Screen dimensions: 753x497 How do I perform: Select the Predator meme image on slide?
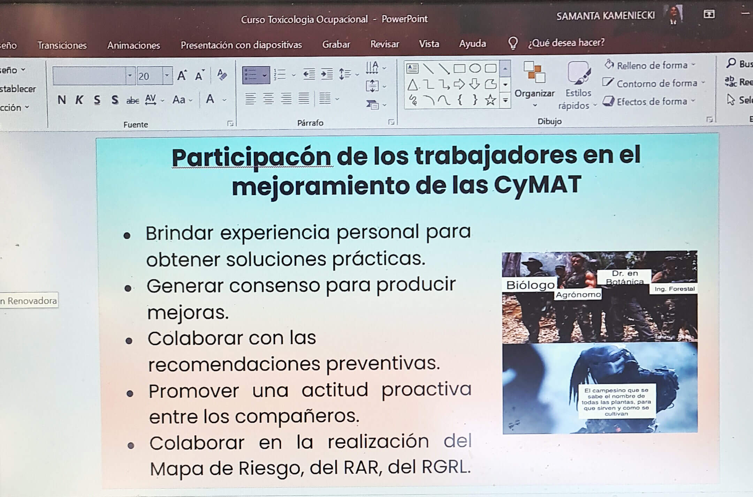click(600, 342)
